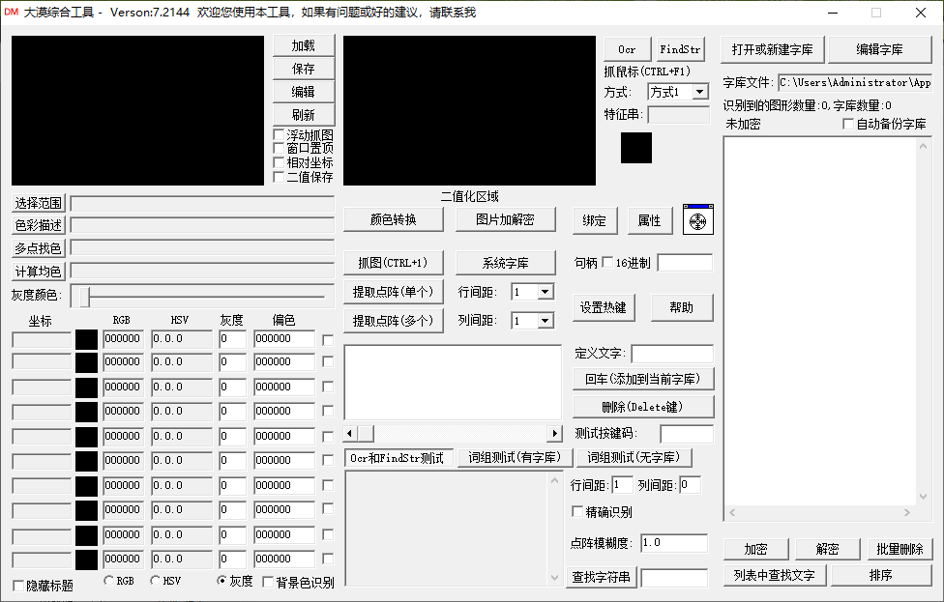Click the 属性 button

650,220
